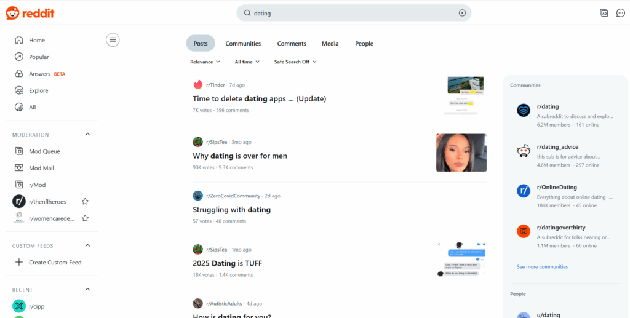Open Mod Mail in sidebar
The height and width of the screenshot is (318, 630).
(42, 168)
